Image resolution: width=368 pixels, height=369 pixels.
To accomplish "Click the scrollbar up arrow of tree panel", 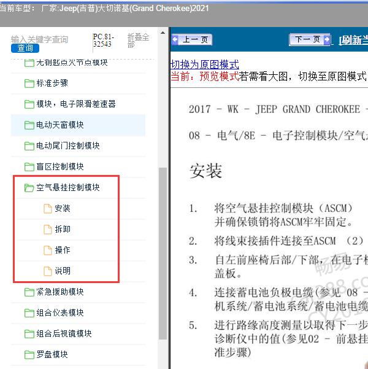I will coord(163,33).
